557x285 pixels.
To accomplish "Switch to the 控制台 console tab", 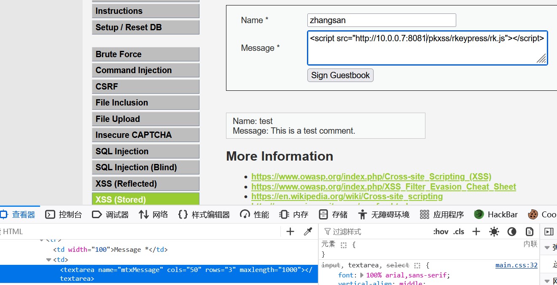I will 64,214.
